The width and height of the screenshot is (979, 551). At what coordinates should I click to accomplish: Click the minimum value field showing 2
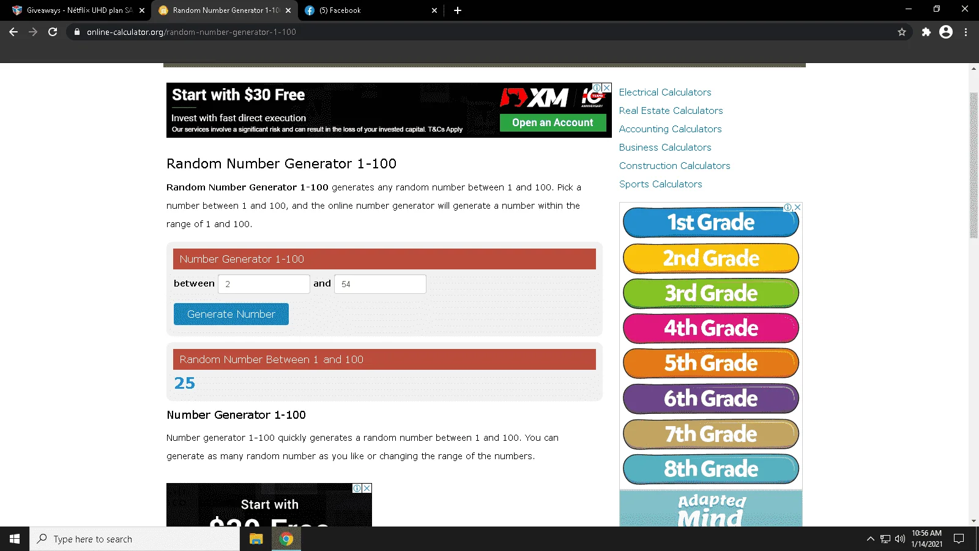(264, 284)
